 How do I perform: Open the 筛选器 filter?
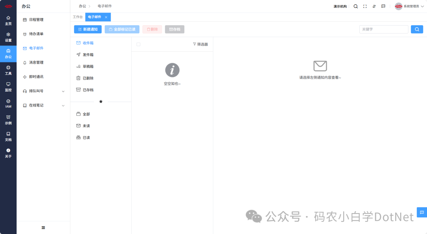click(x=200, y=44)
